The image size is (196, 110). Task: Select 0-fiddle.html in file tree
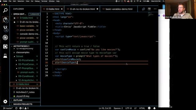point(25,84)
